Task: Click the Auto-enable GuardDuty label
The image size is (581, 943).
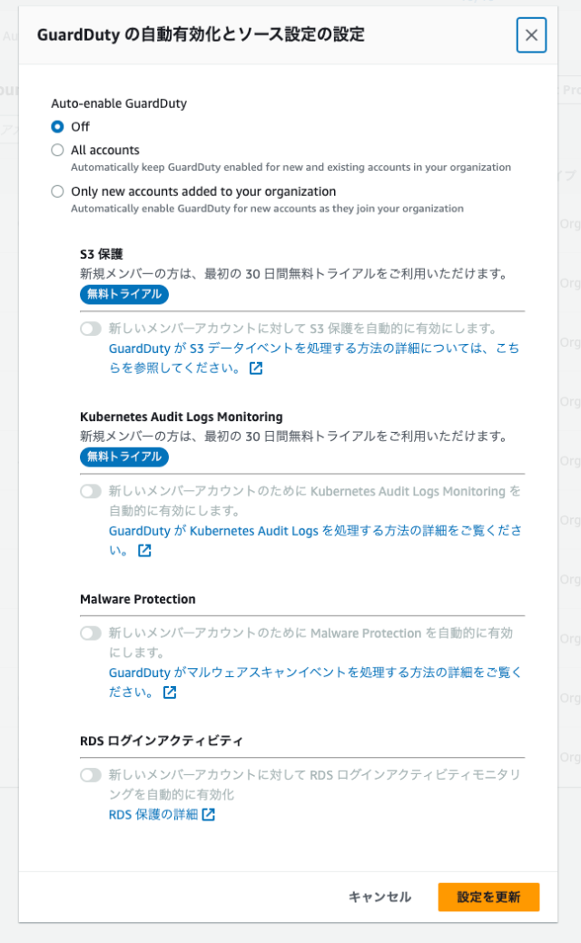Action: pos(119,103)
